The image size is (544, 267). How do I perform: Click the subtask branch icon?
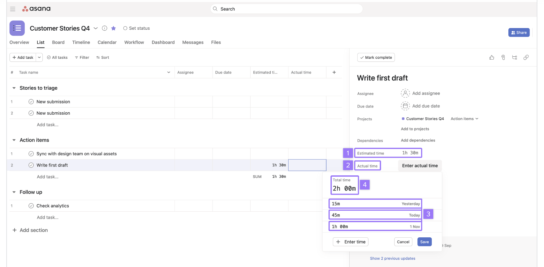(x=515, y=57)
